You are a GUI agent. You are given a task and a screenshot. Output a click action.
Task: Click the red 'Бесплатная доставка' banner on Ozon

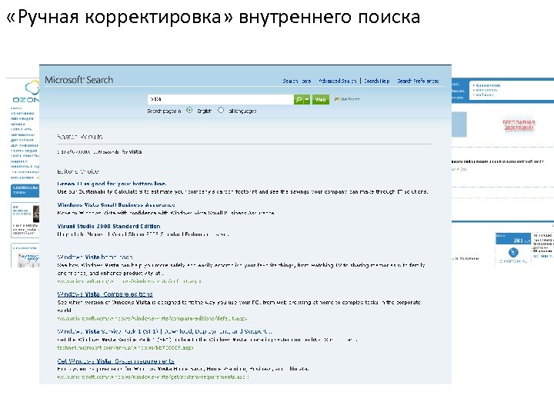tap(519, 125)
